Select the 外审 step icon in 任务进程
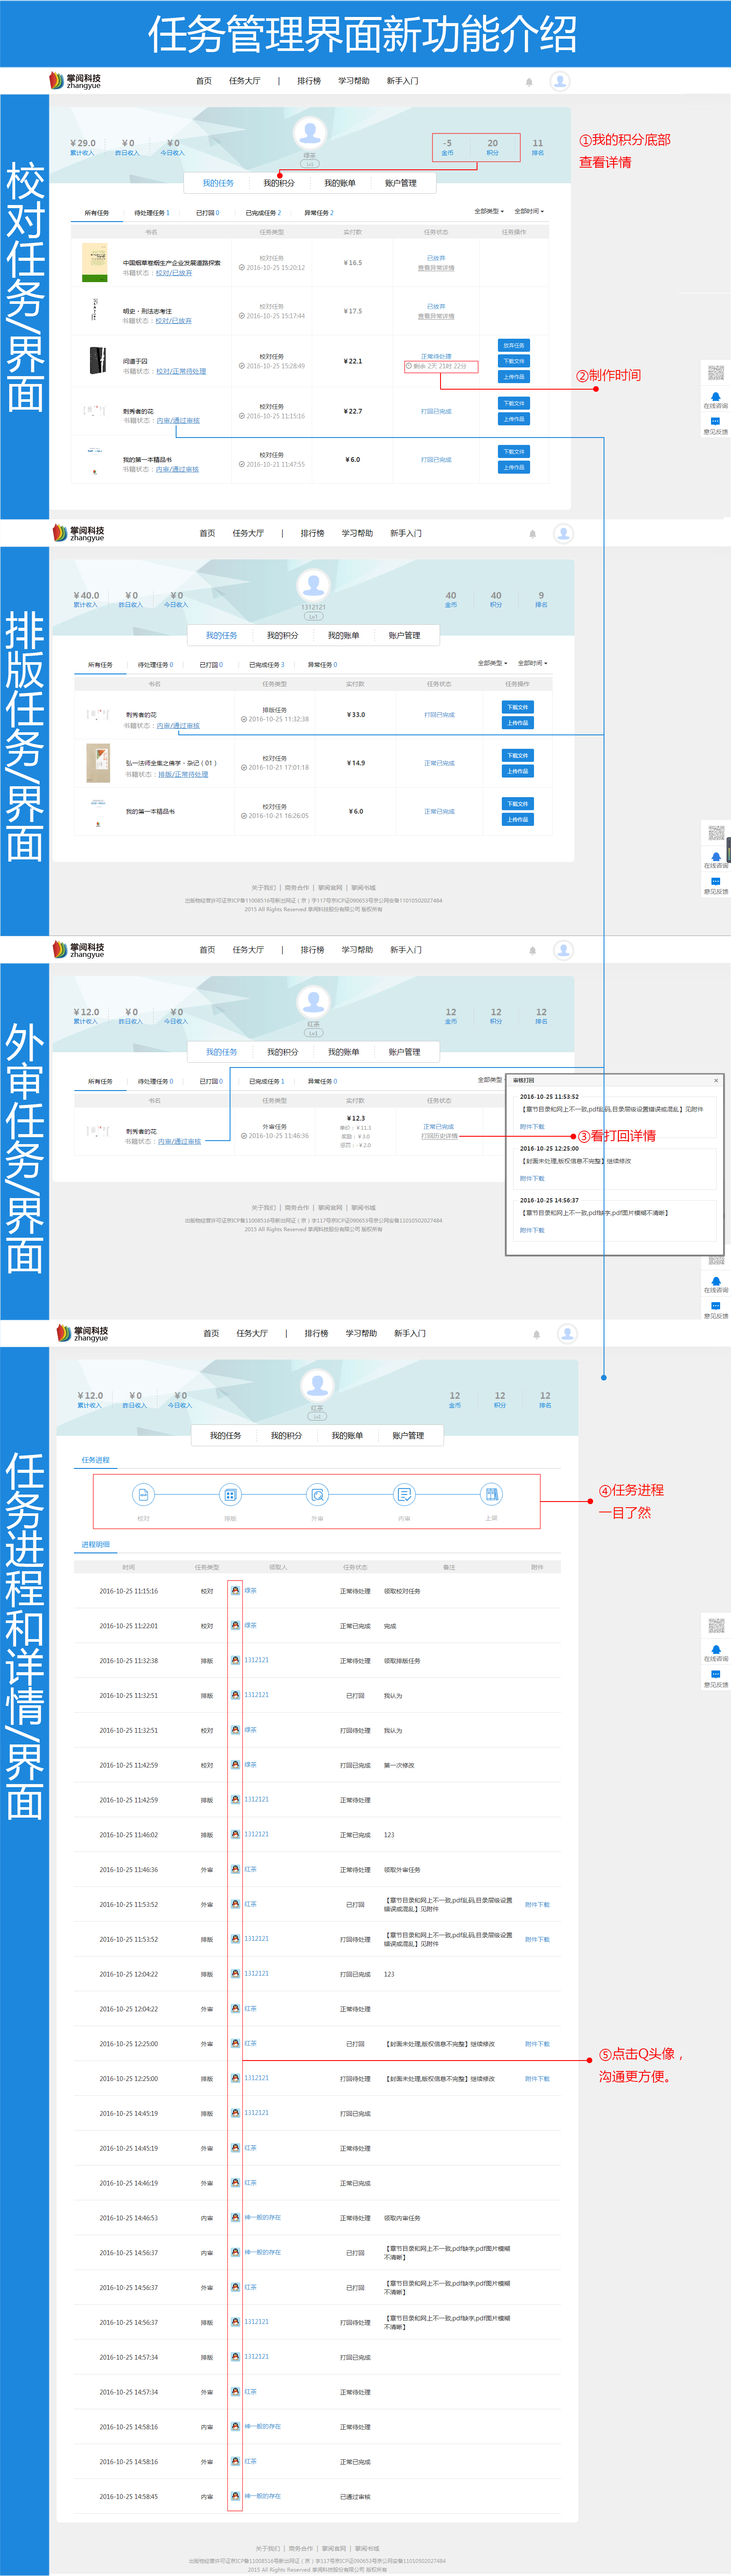 coord(317,1495)
